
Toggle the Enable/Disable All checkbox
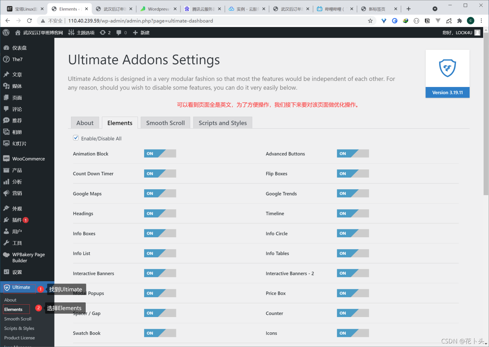coord(76,138)
